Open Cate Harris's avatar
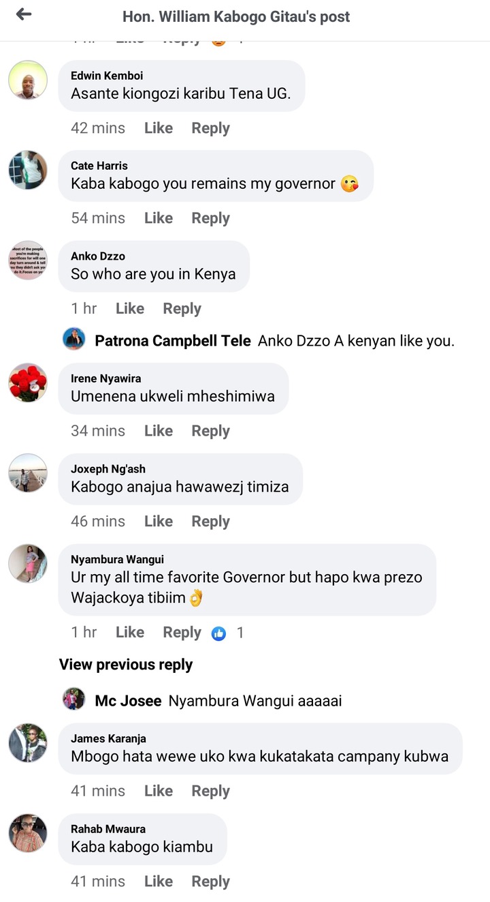The width and height of the screenshot is (490, 902). pos(28,170)
